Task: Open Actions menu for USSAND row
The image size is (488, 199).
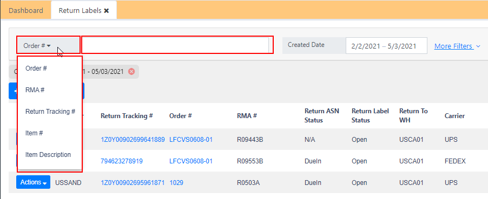Action: [34, 182]
